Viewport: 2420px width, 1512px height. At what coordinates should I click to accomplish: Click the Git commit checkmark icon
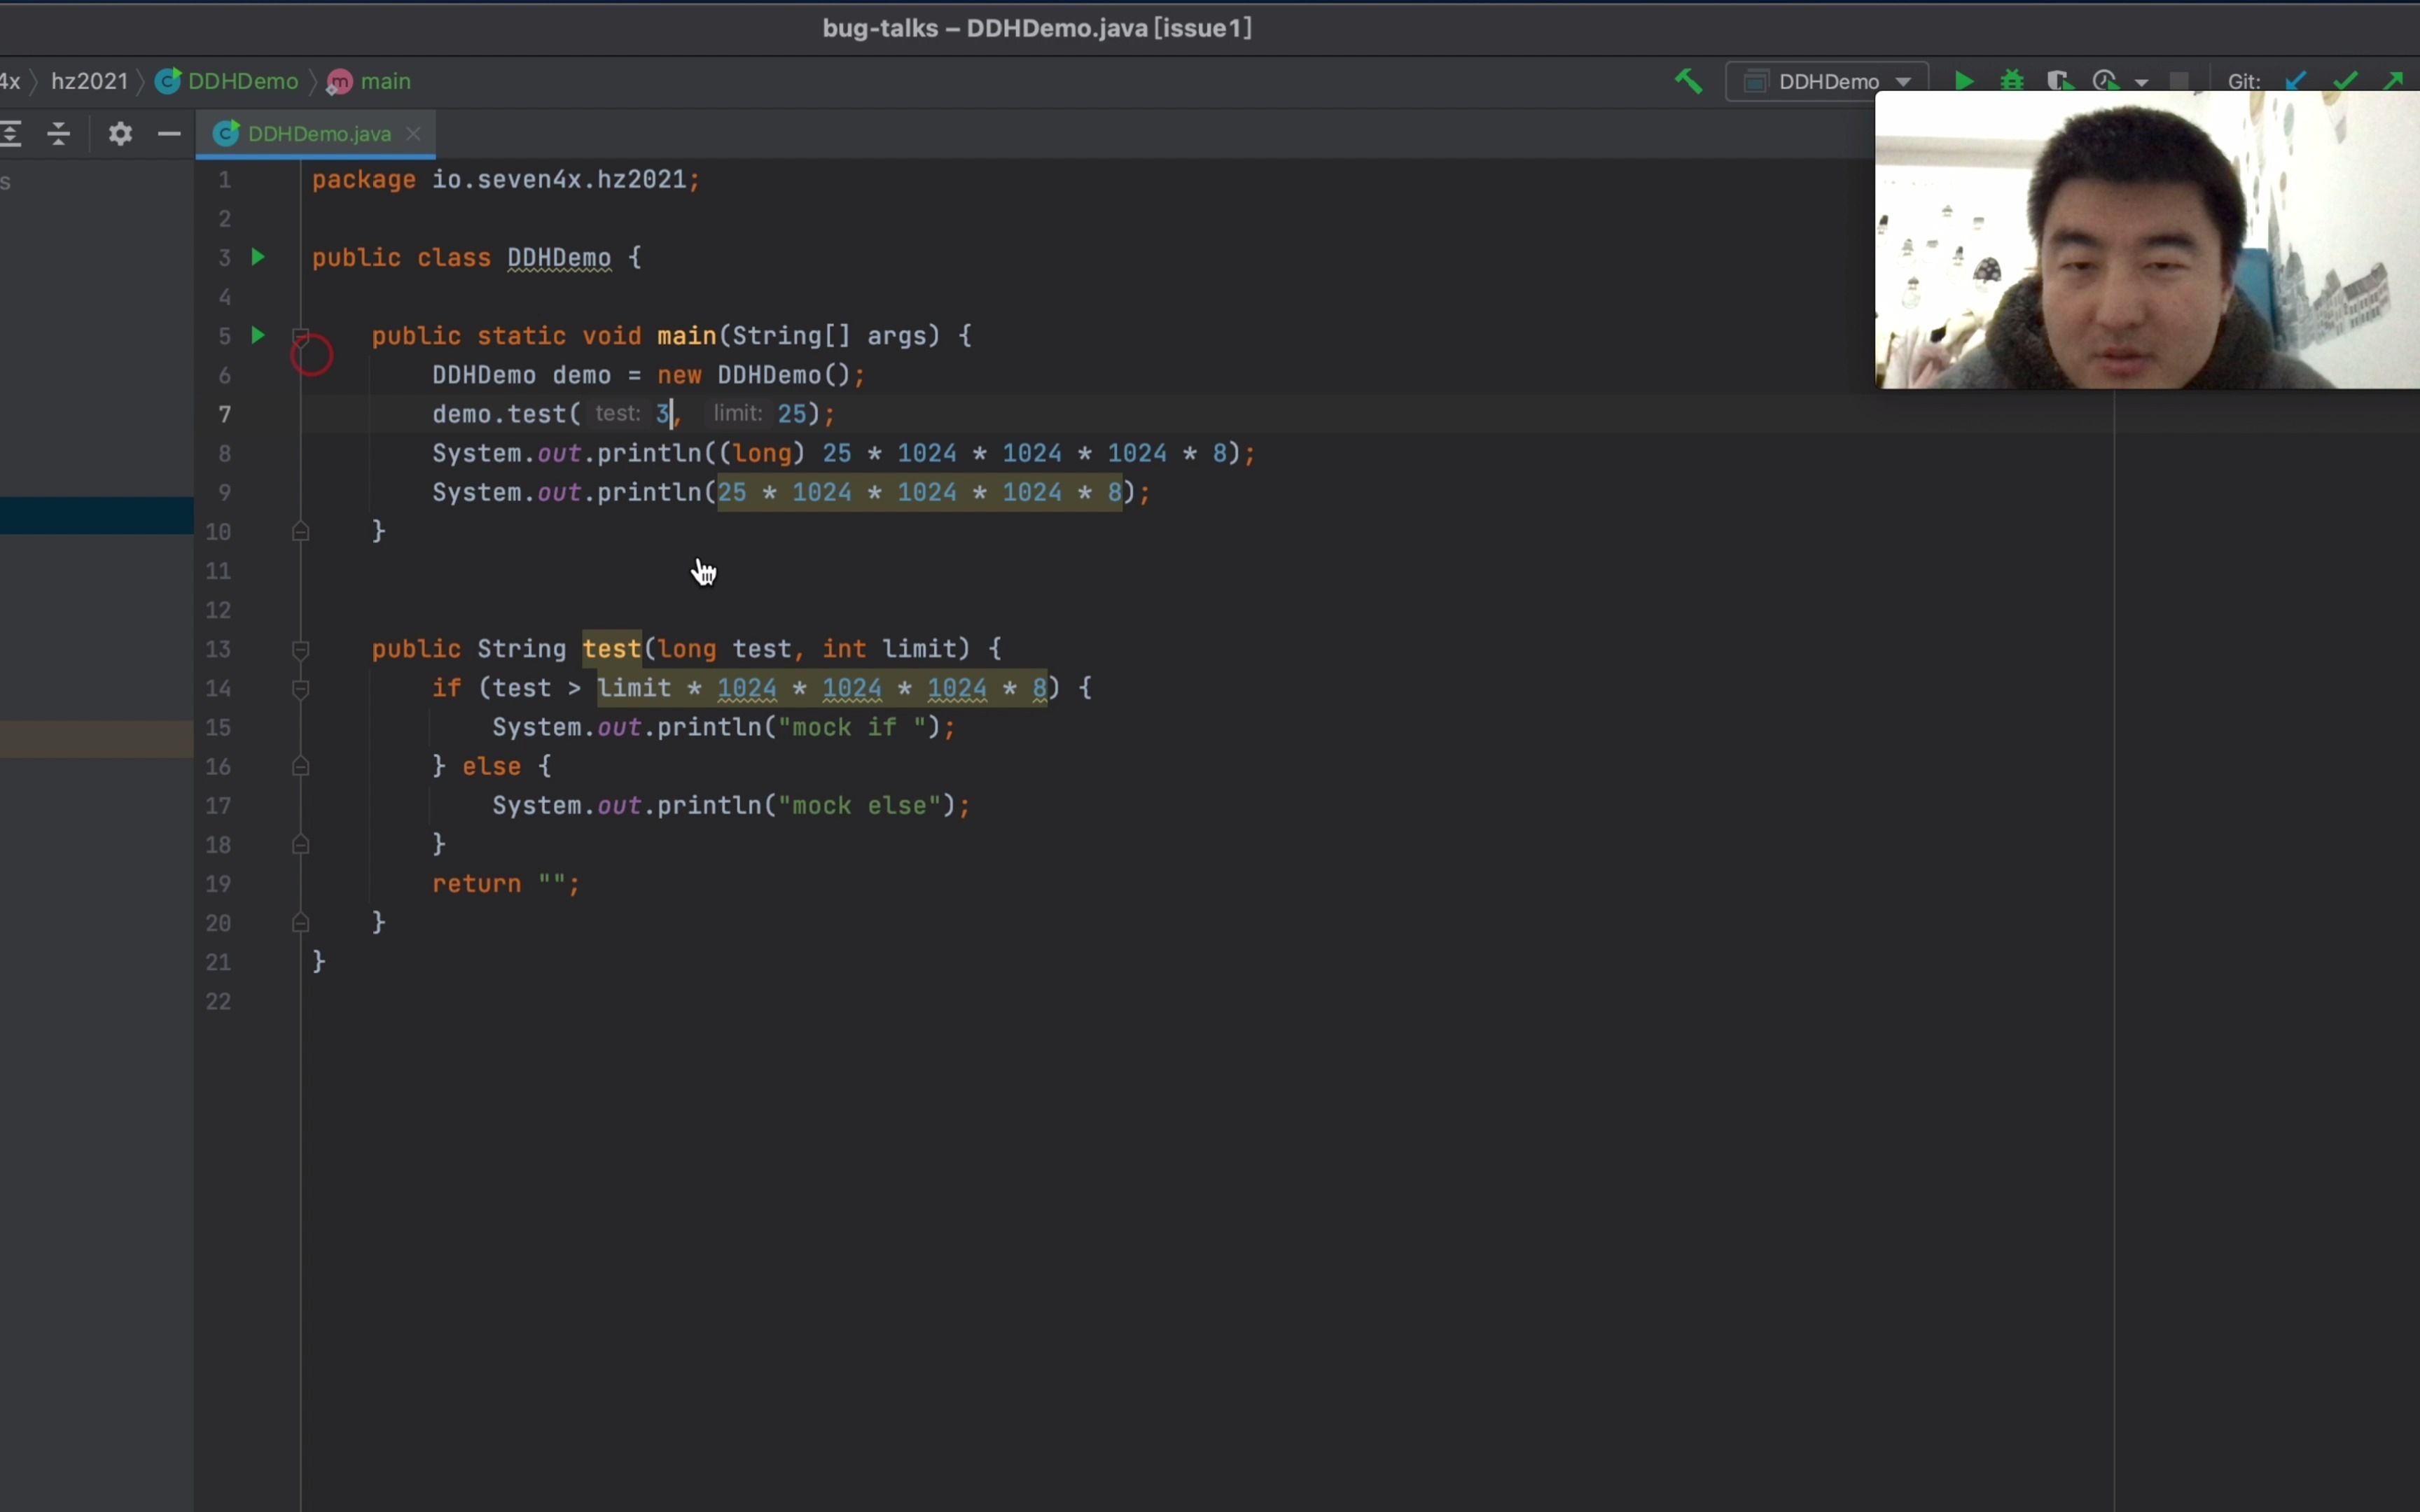[x=2345, y=81]
